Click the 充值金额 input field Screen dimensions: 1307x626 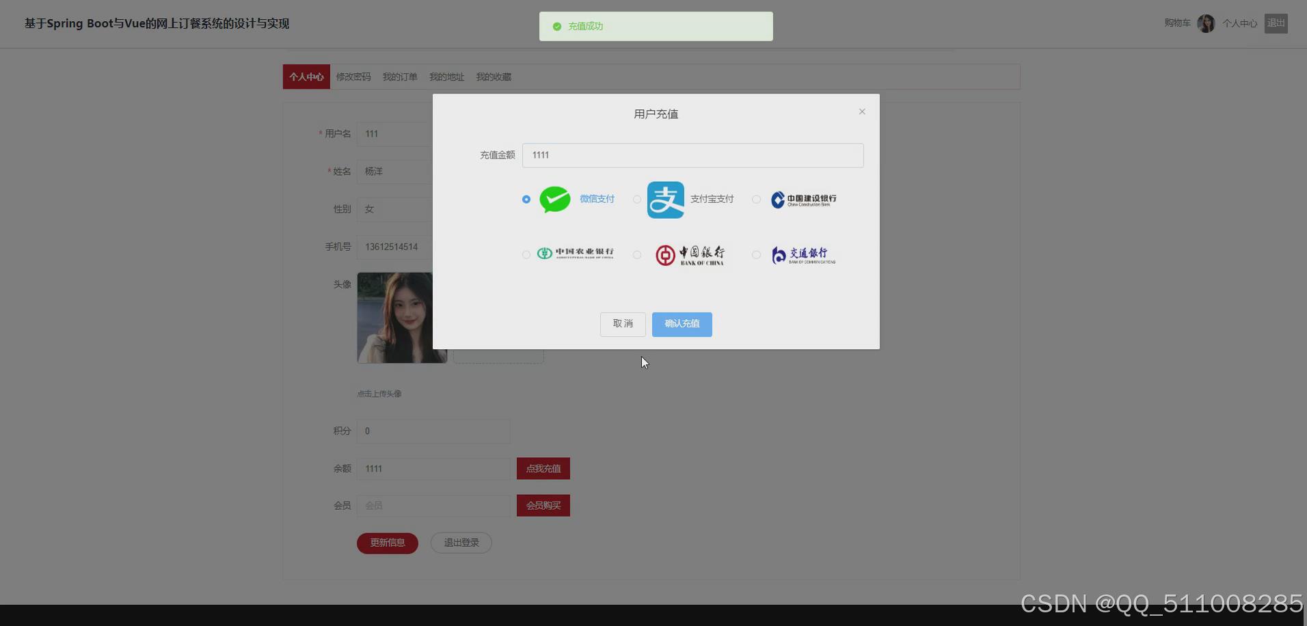click(x=693, y=155)
